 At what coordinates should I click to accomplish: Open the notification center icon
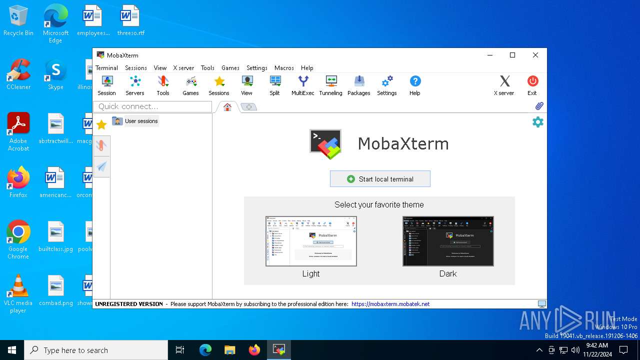(623, 350)
